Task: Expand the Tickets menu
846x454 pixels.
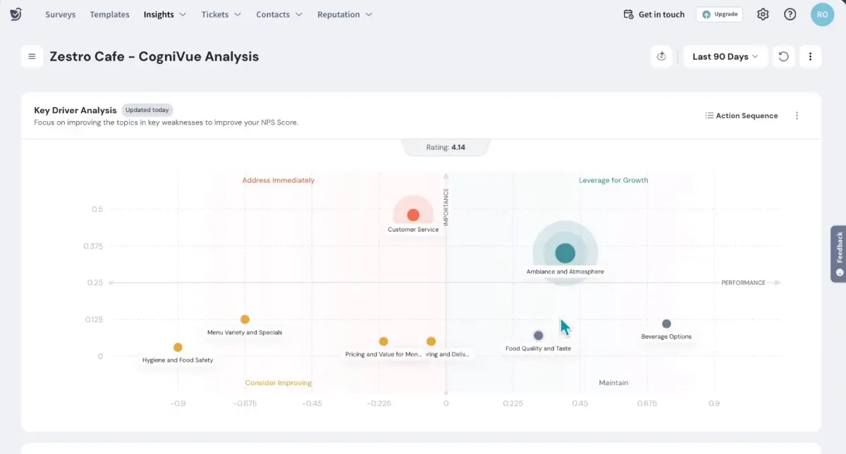Action: point(221,14)
